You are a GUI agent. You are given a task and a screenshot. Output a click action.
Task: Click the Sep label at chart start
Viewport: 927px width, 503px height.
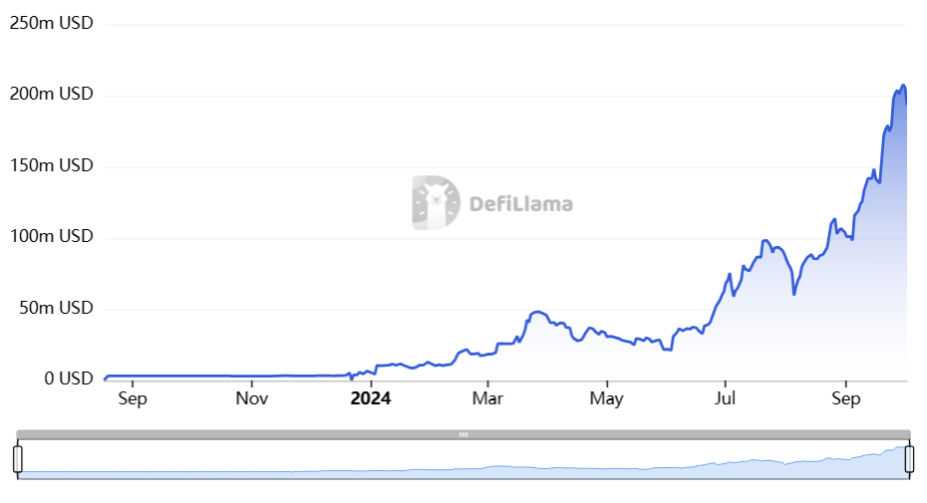[133, 398]
